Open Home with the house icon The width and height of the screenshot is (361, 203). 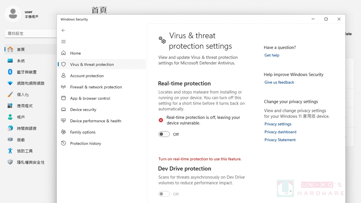(x=63, y=53)
